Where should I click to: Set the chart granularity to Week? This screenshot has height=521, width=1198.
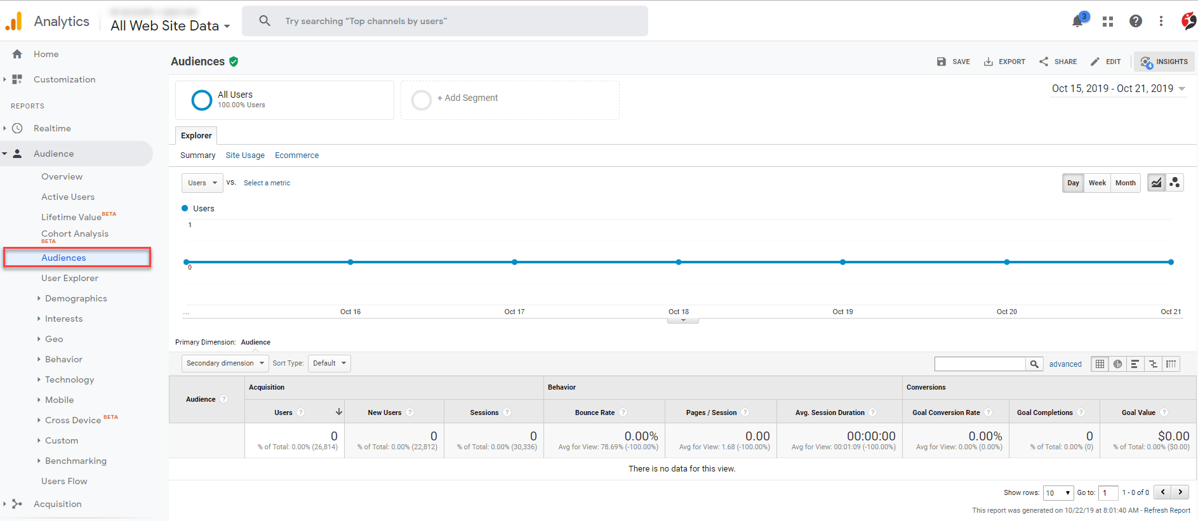point(1097,183)
